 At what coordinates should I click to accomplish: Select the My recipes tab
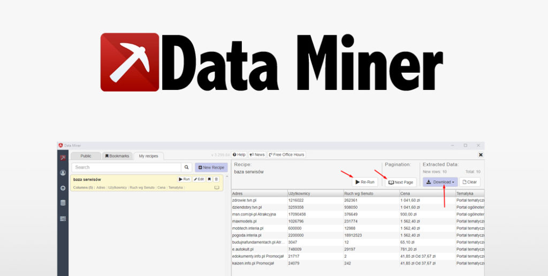[x=149, y=156]
